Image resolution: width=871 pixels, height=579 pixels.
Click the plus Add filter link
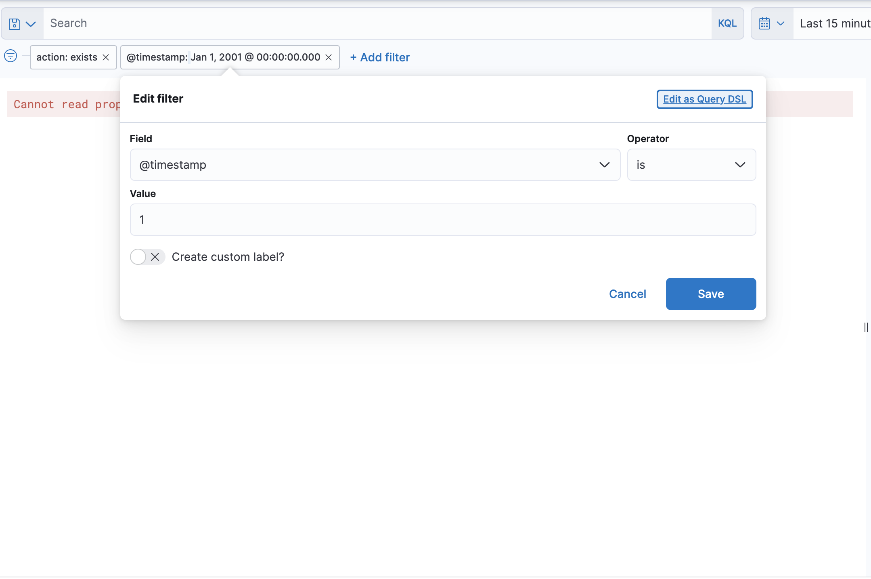(x=380, y=57)
